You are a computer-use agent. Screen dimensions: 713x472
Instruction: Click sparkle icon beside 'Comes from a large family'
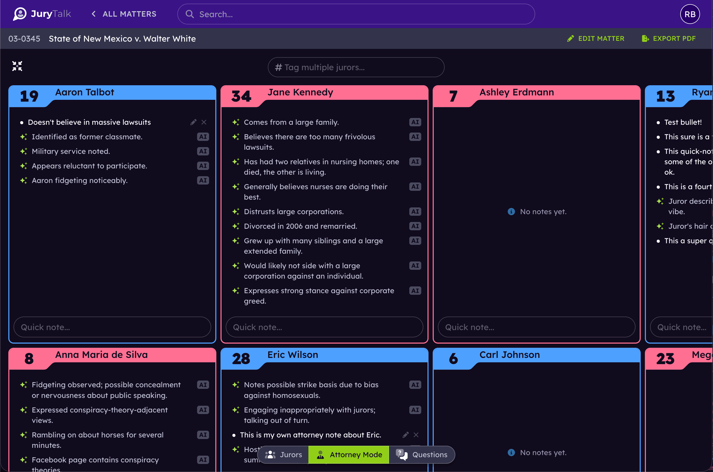click(x=236, y=122)
